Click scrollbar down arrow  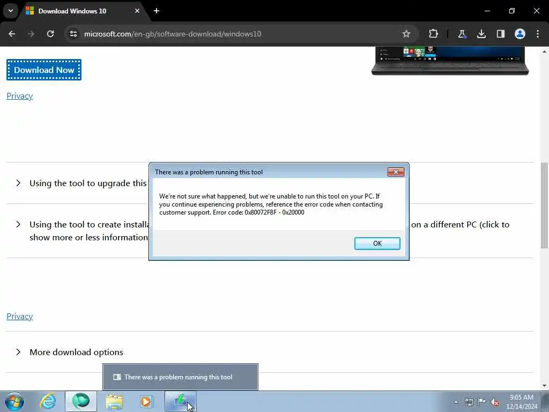coord(544,386)
